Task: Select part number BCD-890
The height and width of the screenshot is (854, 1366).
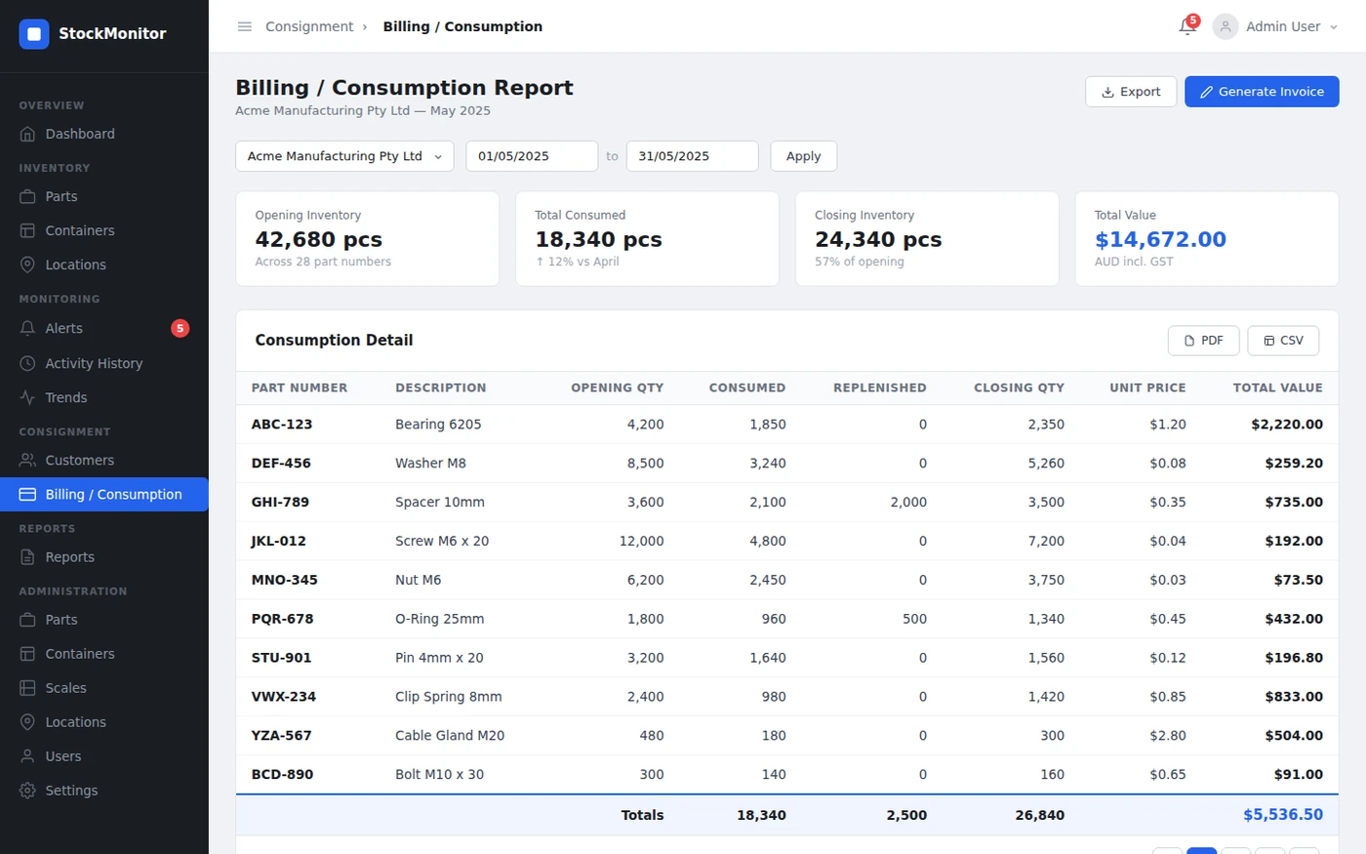Action: [282, 775]
